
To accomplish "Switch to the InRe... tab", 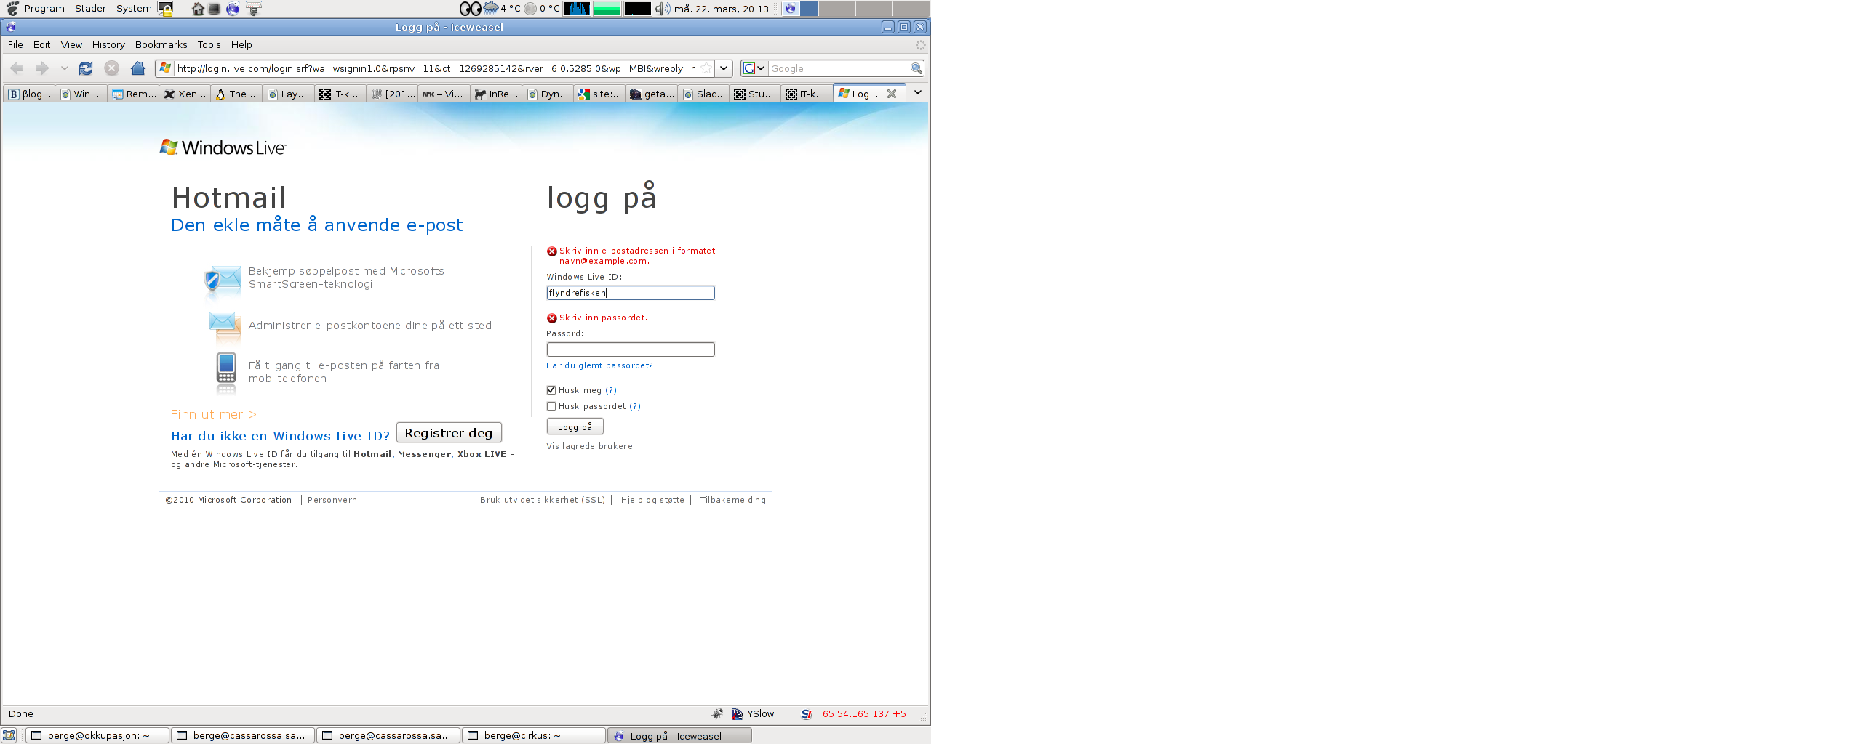I will click(x=495, y=94).
